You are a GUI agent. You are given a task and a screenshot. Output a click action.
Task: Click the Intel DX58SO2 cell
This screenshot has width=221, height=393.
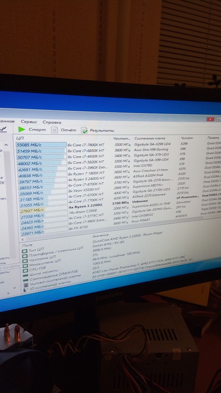click(143, 215)
